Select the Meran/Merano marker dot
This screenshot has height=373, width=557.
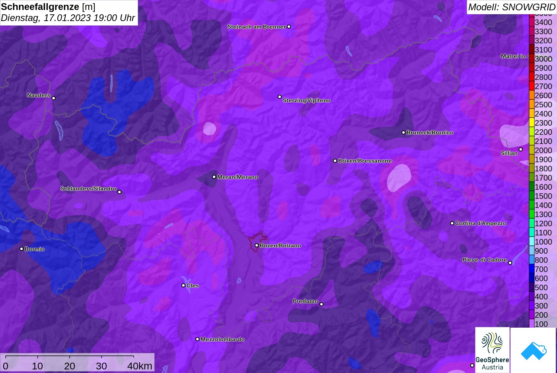point(214,177)
